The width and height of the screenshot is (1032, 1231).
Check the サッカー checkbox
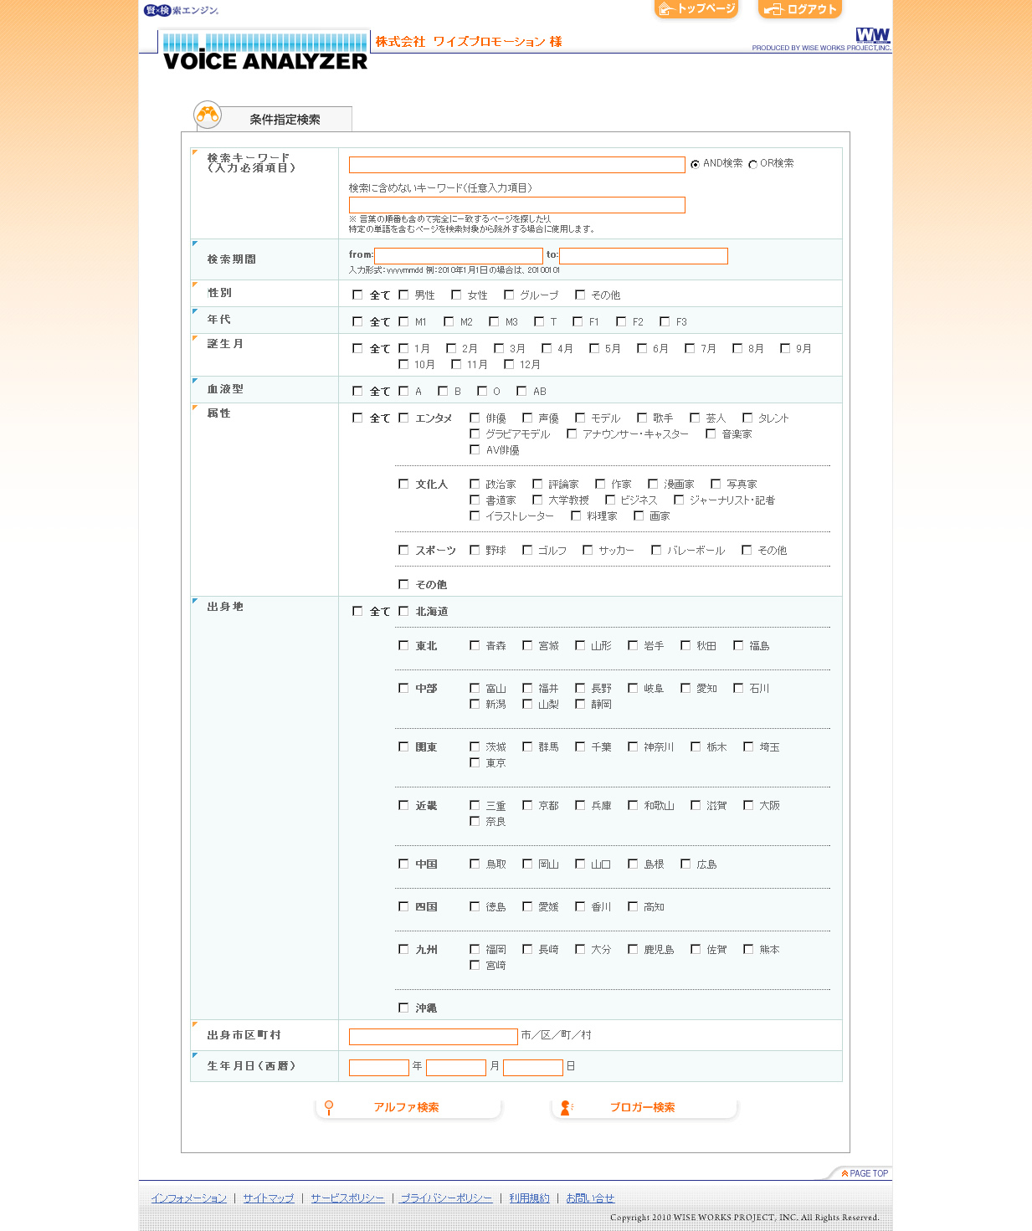tap(588, 550)
